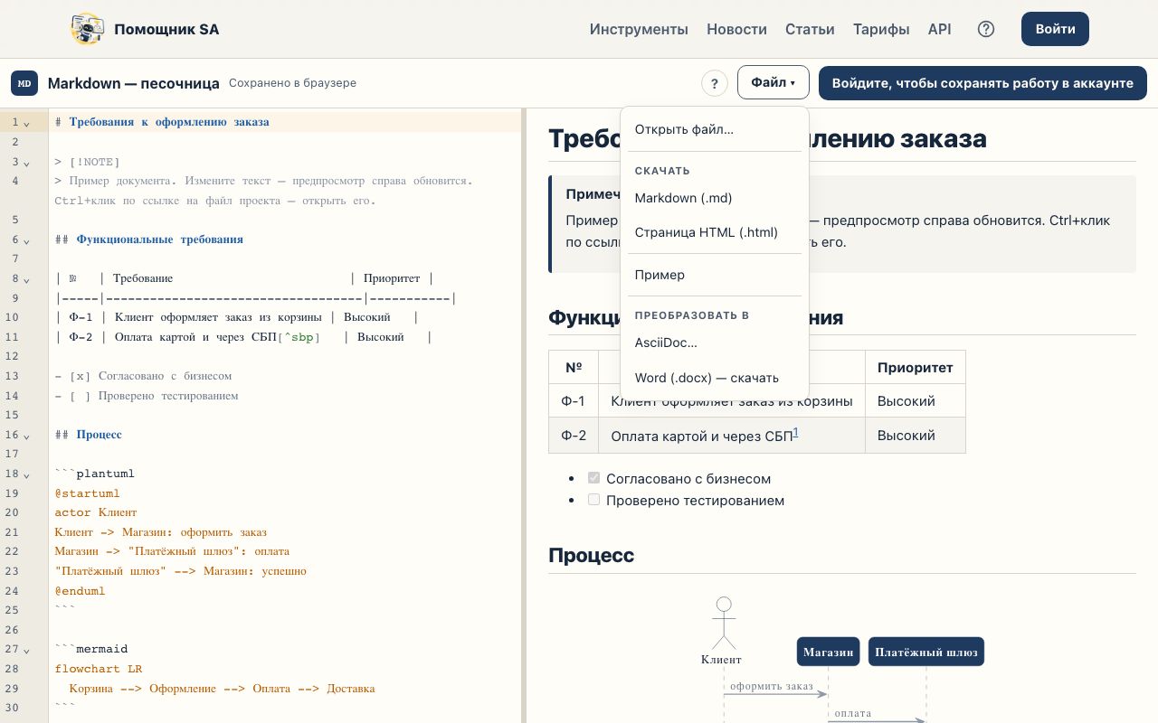Collapse the fold arrow on line 3
This screenshot has width=1158, height=723.
26,162
